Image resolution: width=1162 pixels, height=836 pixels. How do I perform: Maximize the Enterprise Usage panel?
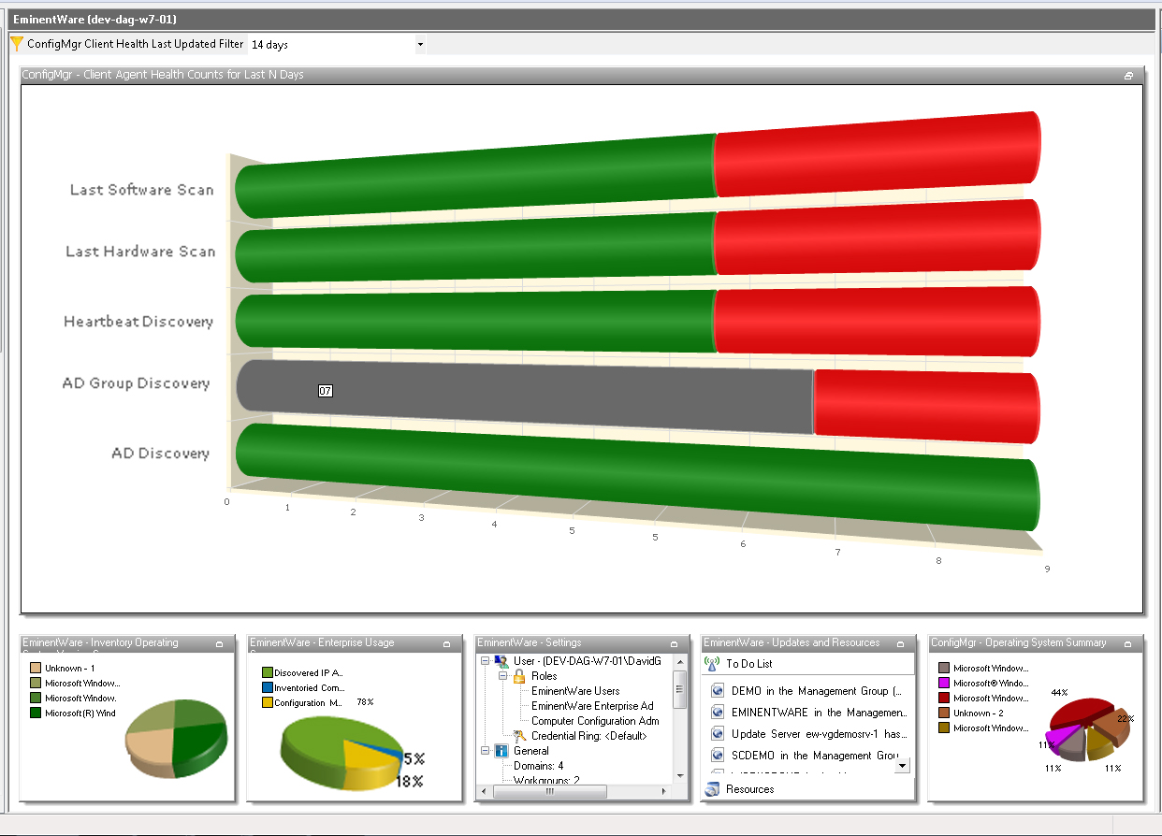tap(447, 643)
